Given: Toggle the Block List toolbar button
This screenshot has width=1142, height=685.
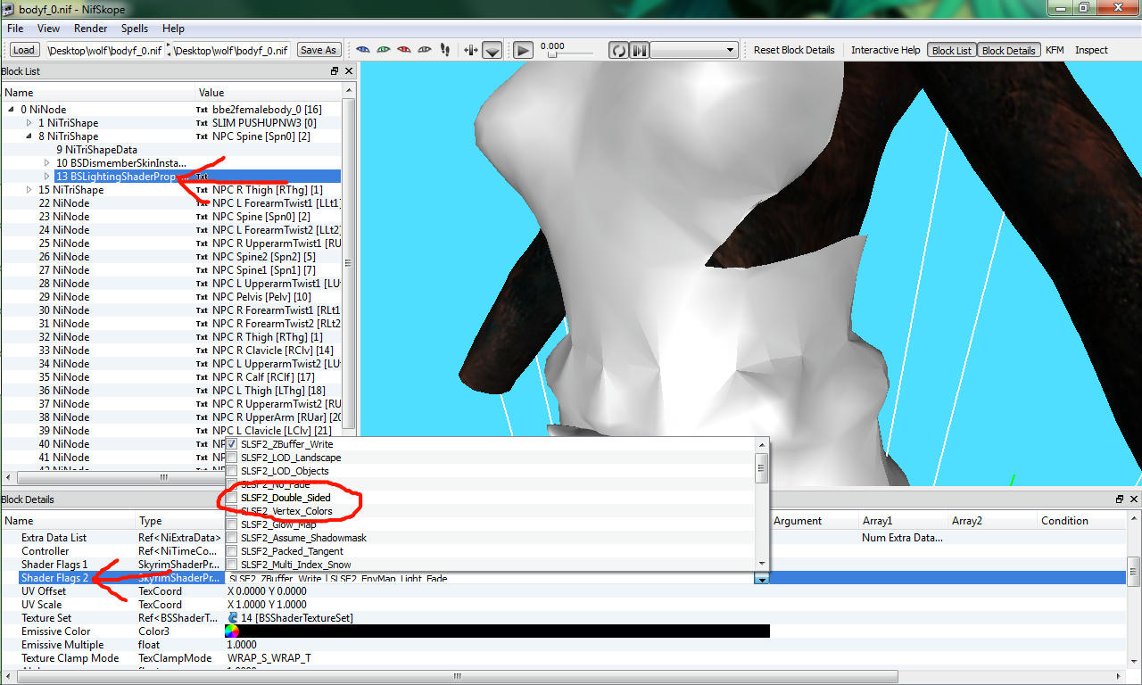Looking at the screenshot, I should coord(952,50).
